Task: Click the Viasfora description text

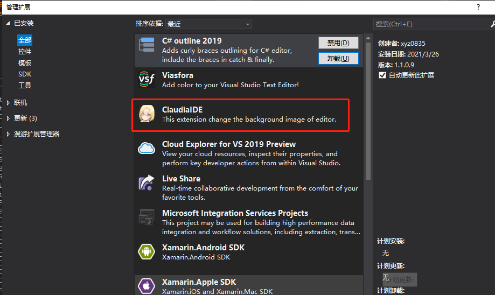Action: pyautogui.click(x=230, y=85)
